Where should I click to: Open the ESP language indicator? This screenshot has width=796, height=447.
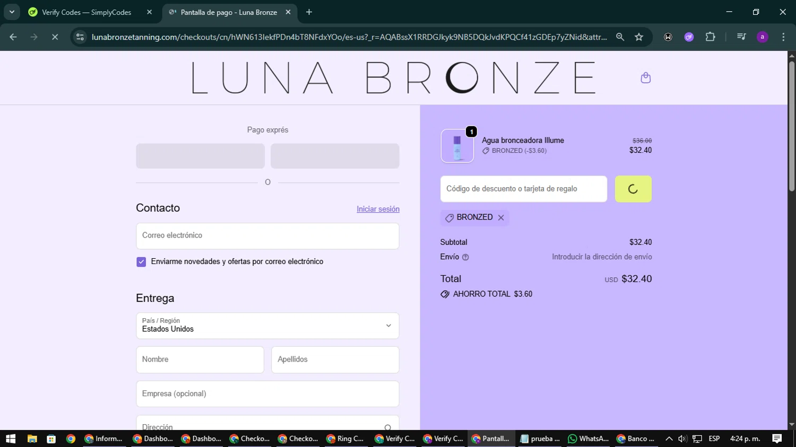coord(714,439)
